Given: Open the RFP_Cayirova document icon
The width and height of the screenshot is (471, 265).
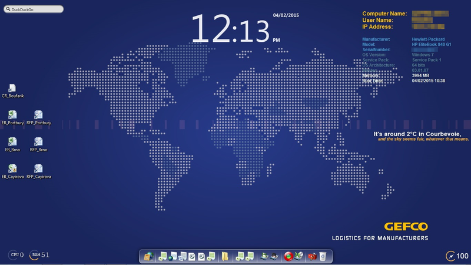Looking at the screenshot, I should point(38,171).
